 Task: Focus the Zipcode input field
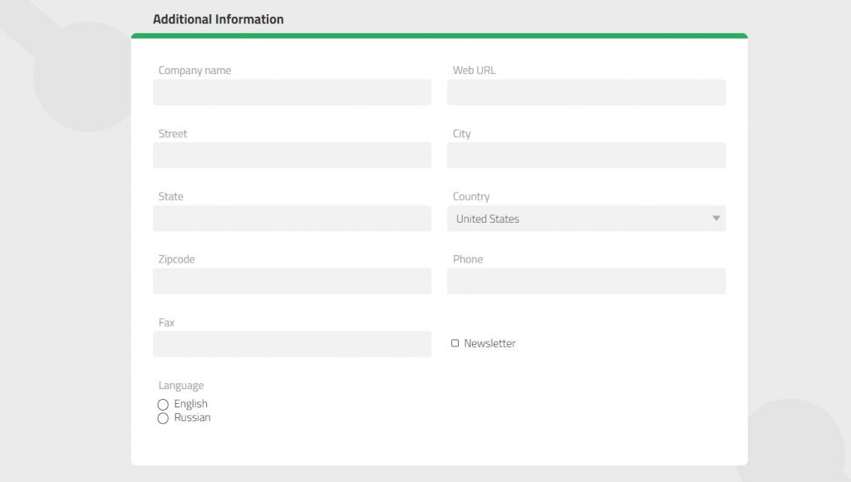[292, 281]
